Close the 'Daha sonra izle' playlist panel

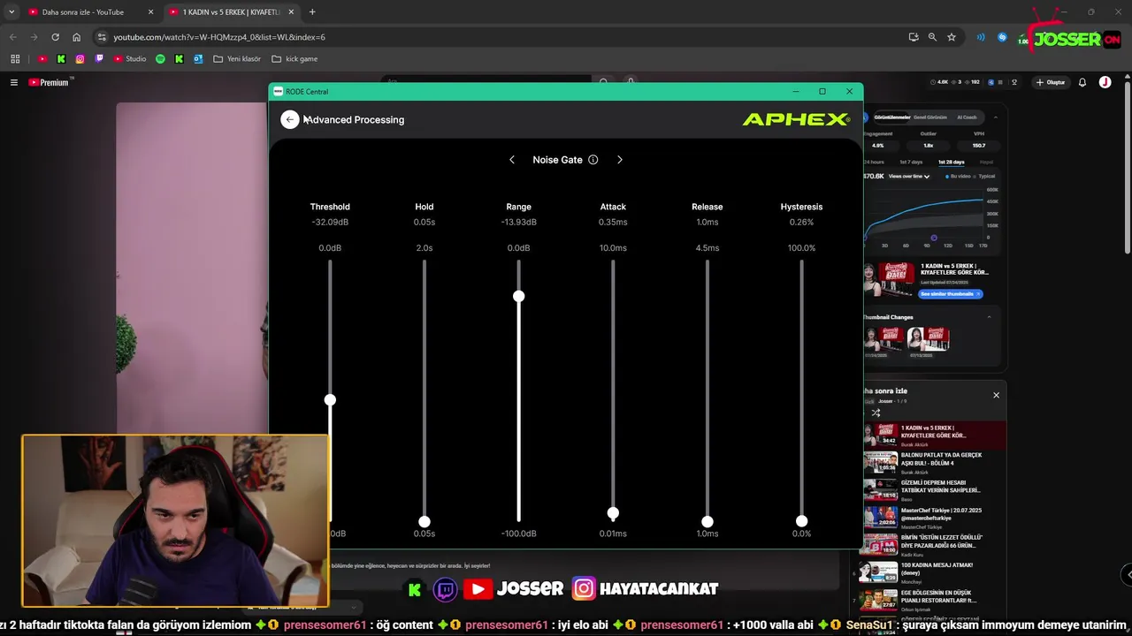pos(996,395)
